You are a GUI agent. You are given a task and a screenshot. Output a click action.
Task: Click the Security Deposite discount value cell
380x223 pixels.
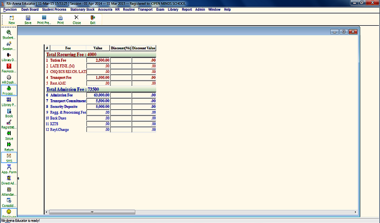(x=144, y=106)
